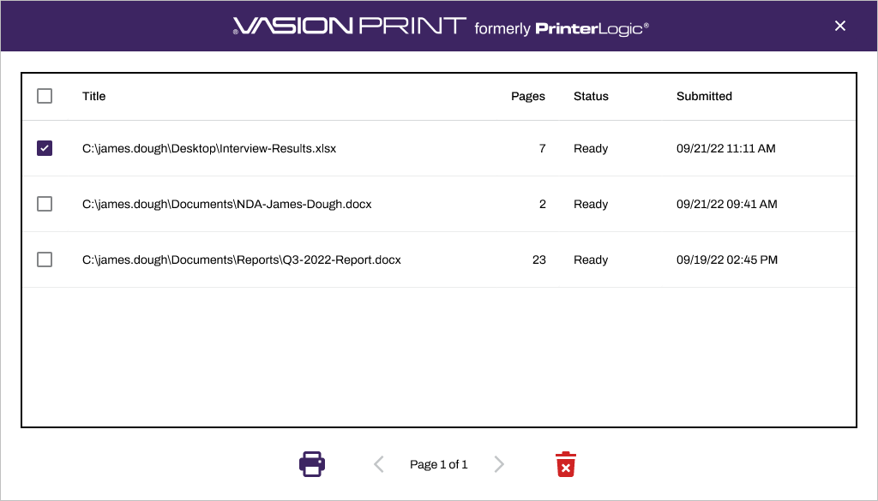Click the Pages column header
The width and height of the screenshot is (878, 501).
click(x=528, y=96)
